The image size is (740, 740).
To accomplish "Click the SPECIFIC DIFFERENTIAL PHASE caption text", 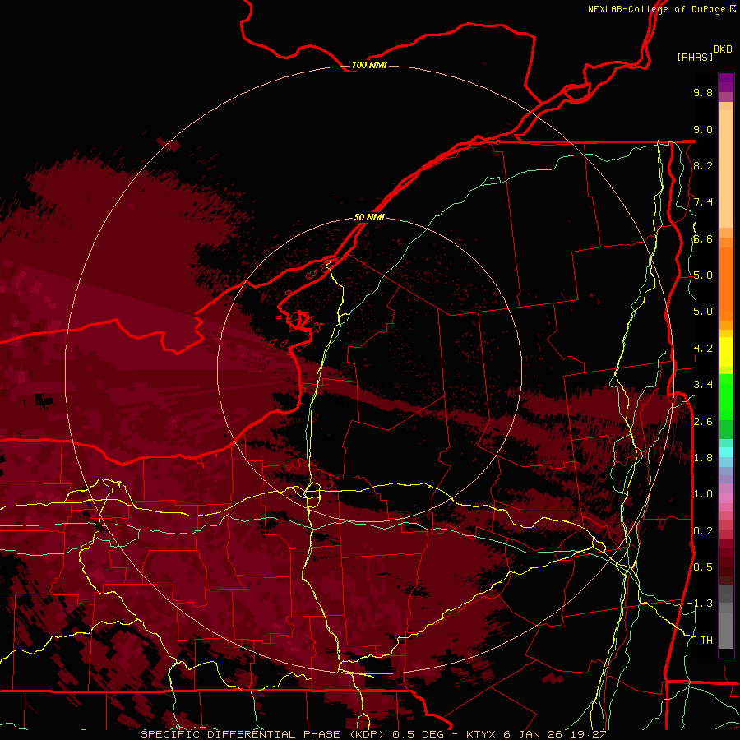I will [240, 734].
